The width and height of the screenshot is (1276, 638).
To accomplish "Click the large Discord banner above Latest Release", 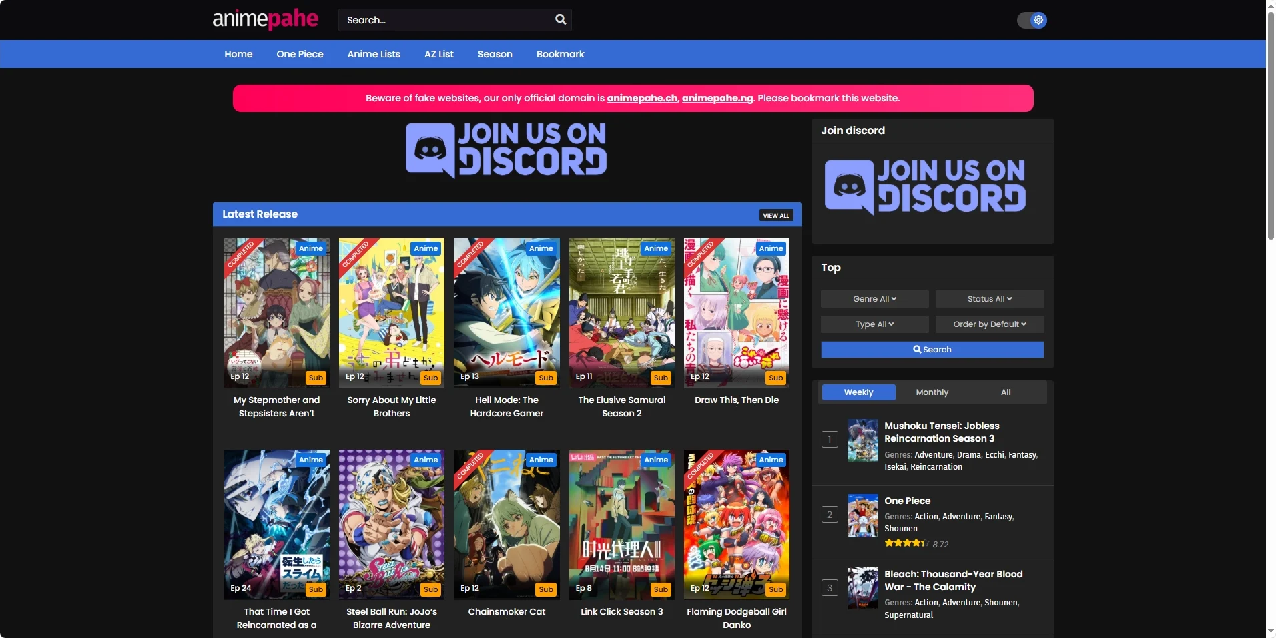I will coord(507,150).
